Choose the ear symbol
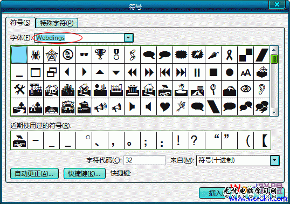 tap(262, 90)
